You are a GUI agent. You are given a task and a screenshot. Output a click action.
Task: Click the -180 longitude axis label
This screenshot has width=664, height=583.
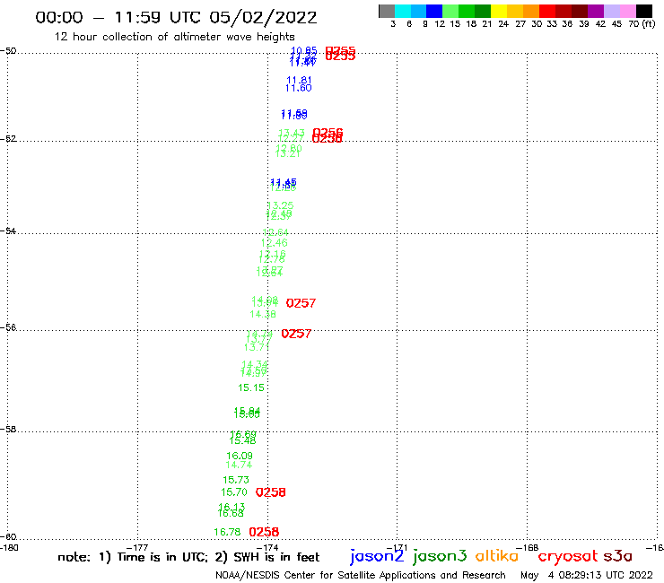tap(9, 548)
